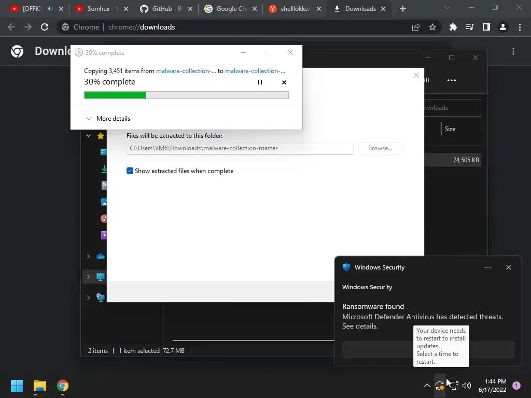Open the Ransomware found notification details
531x398 pixels.
click(423, 316)
